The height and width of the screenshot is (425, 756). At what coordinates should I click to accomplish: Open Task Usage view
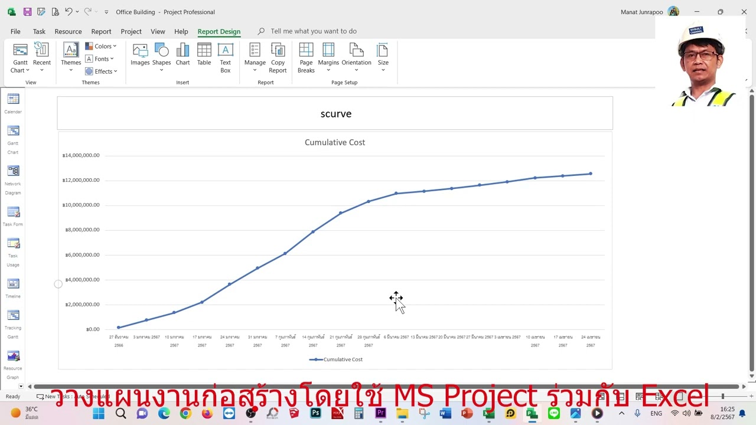(13, 252)
